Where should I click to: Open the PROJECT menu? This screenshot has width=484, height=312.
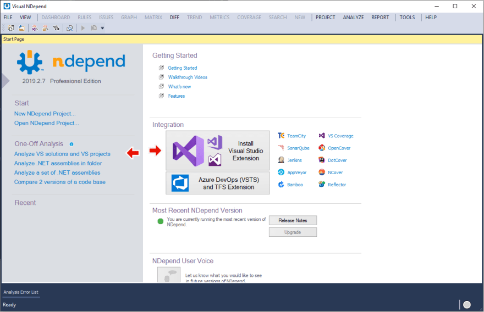pyautogui.click(x=326, y=17)
